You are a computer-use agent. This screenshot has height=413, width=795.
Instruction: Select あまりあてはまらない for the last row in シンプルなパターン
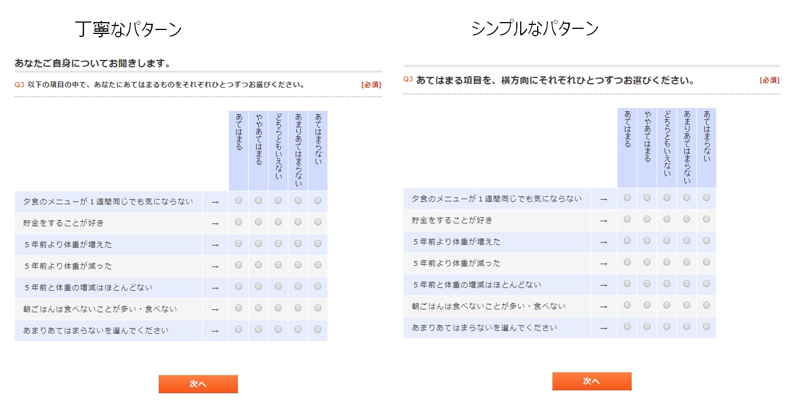[687, 326]
